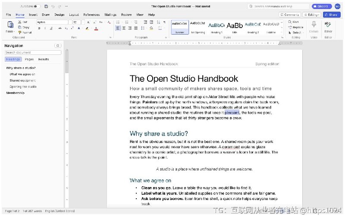
Task: Toggle align left paragraph button
Action: (118, 28)
